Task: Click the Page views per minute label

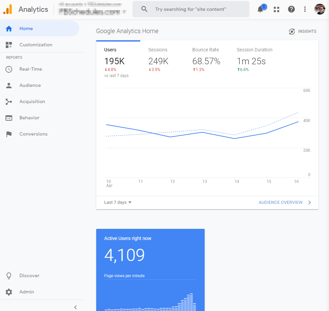Action: pos(124,276)
